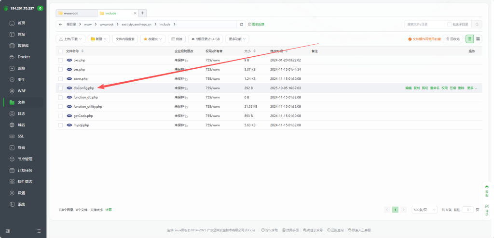Viewport: 494px width, 238px height.
Task: Open the Docker sidebar item
Action: (x=23, y=57)
